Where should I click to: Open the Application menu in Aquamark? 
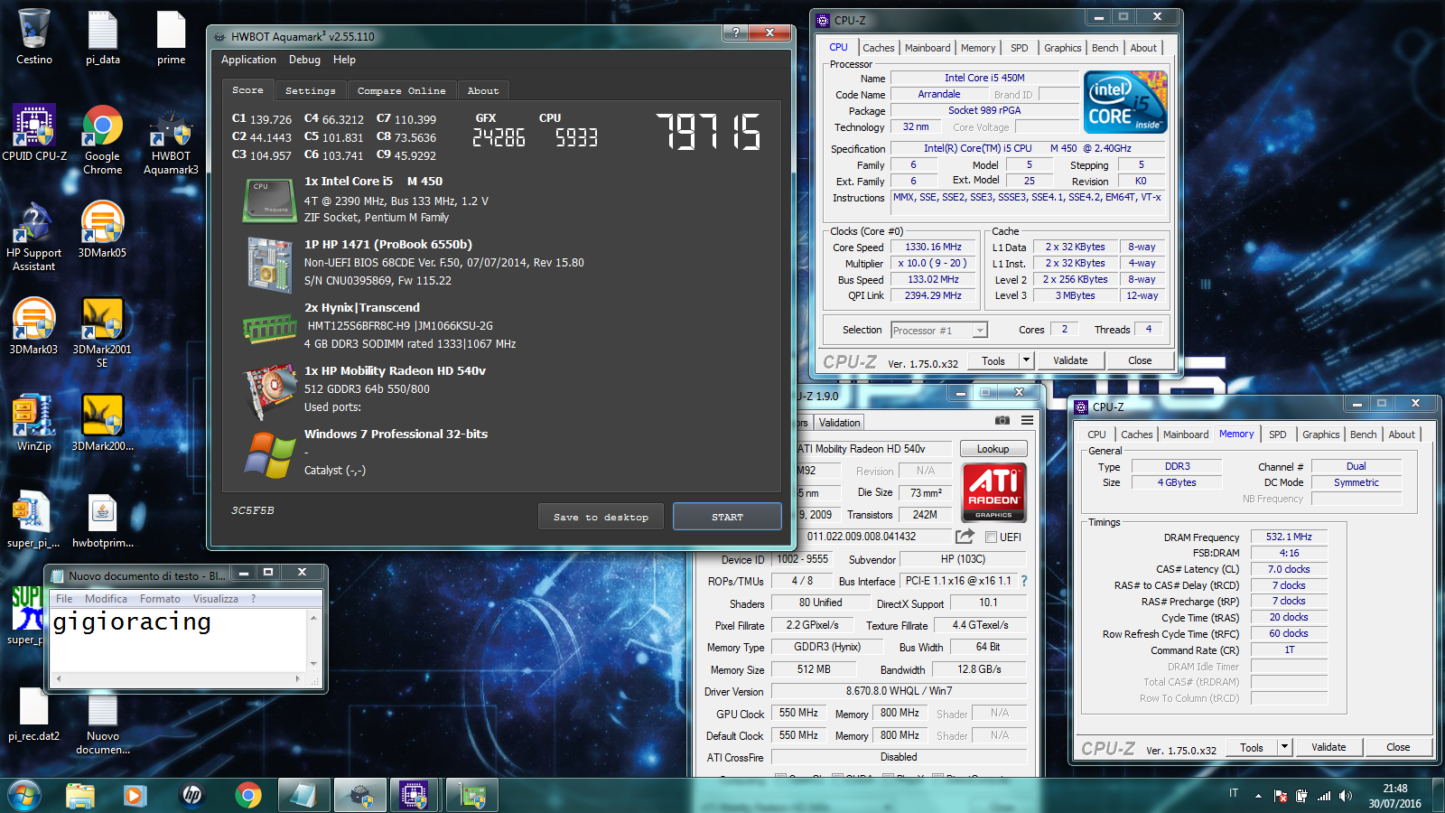(248, 60)
